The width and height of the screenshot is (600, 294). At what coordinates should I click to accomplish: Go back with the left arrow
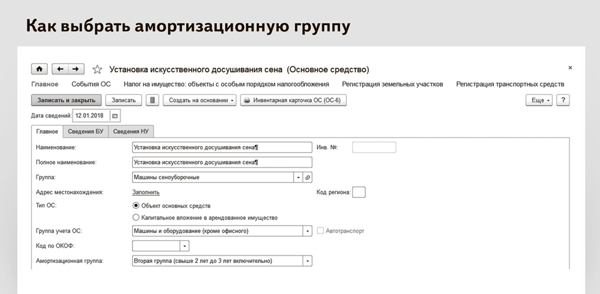pyautogui.click(x=60, y=69)
